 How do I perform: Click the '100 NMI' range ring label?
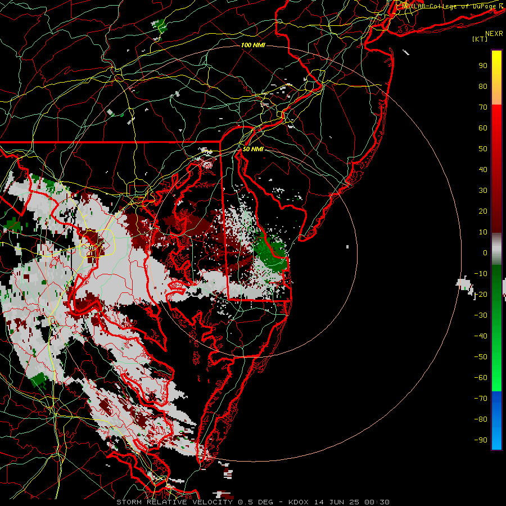(x=253, y=45)
